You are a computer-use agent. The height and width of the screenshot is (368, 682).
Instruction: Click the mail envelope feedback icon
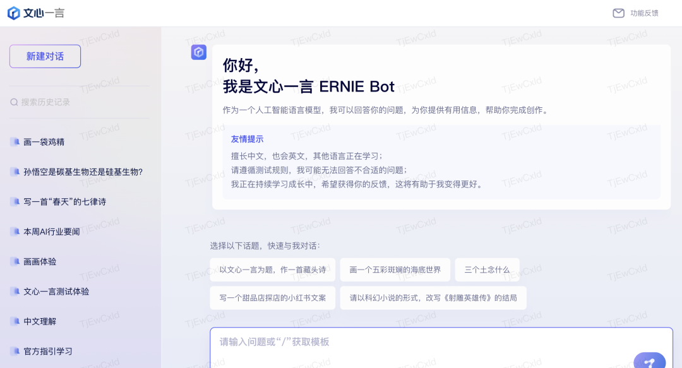coord(618,13)
